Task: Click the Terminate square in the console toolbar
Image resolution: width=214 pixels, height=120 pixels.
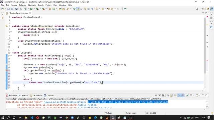Action: (156, 95)
